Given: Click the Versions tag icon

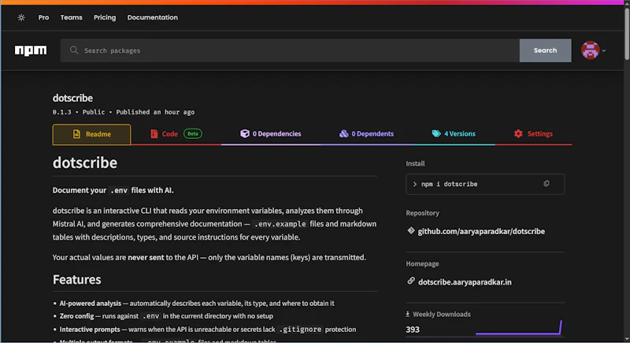Looking at the screenshot, I should point(436,134).
